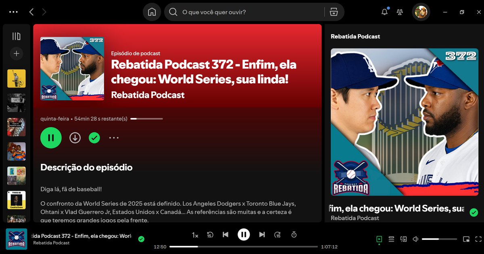This screenshot has width=484, height=254.
Task: Open the Home page
Action: [152, 12]
